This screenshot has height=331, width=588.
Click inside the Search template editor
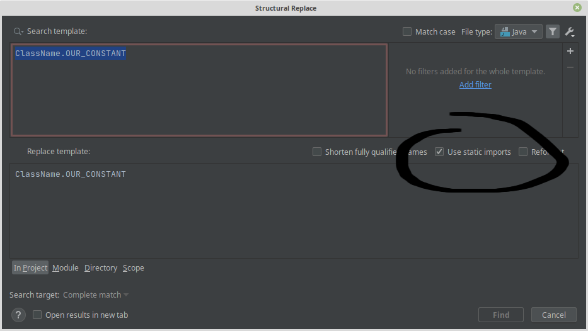199,90
